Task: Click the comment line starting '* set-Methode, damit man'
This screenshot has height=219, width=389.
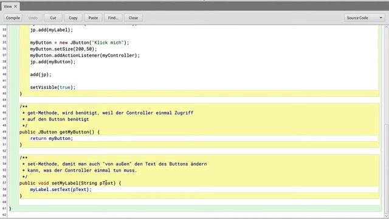Action: pyautogui.click(x=114, y=164)
